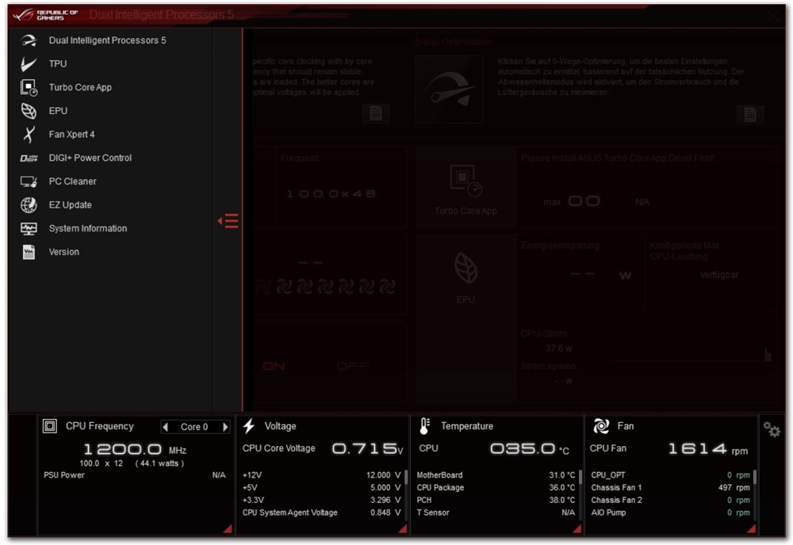The width and height of the screenshot is (793, 545).
Task: Click the CPU temperature 035.0 reading
Action: [x=530, y=448]
